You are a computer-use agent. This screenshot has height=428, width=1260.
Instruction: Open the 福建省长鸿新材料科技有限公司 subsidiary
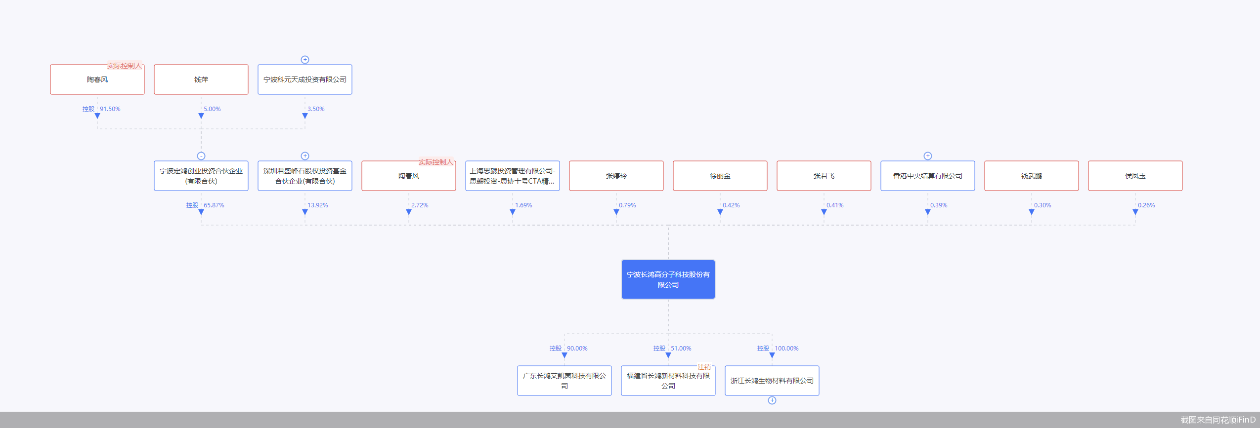[668, 381]
